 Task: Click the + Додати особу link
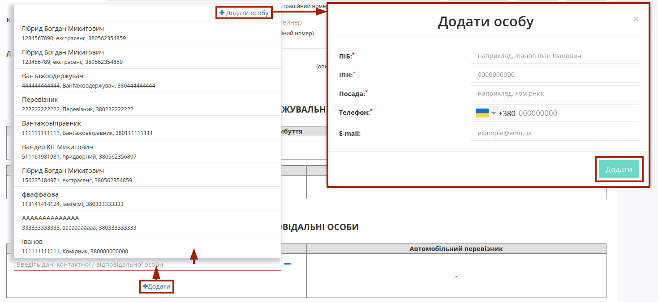pyautogui.click(x=244, y=13)
